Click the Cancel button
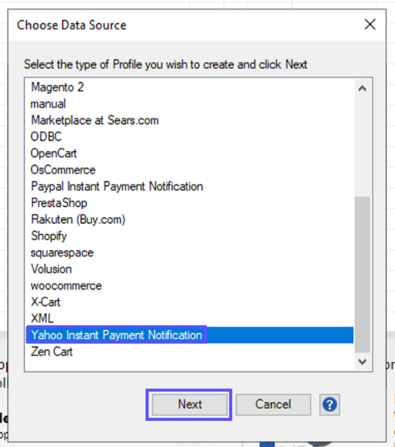The height and width of the screenshot is (447, 395). (x=273, y=404)
